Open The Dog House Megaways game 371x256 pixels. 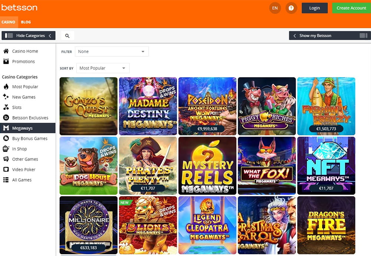point(89,165)
